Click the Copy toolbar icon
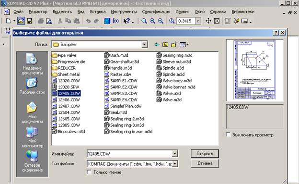The image size is (299, 184). point(68,21)
